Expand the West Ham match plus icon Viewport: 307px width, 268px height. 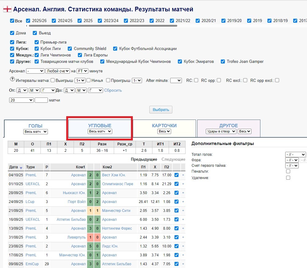coord(183,175)
